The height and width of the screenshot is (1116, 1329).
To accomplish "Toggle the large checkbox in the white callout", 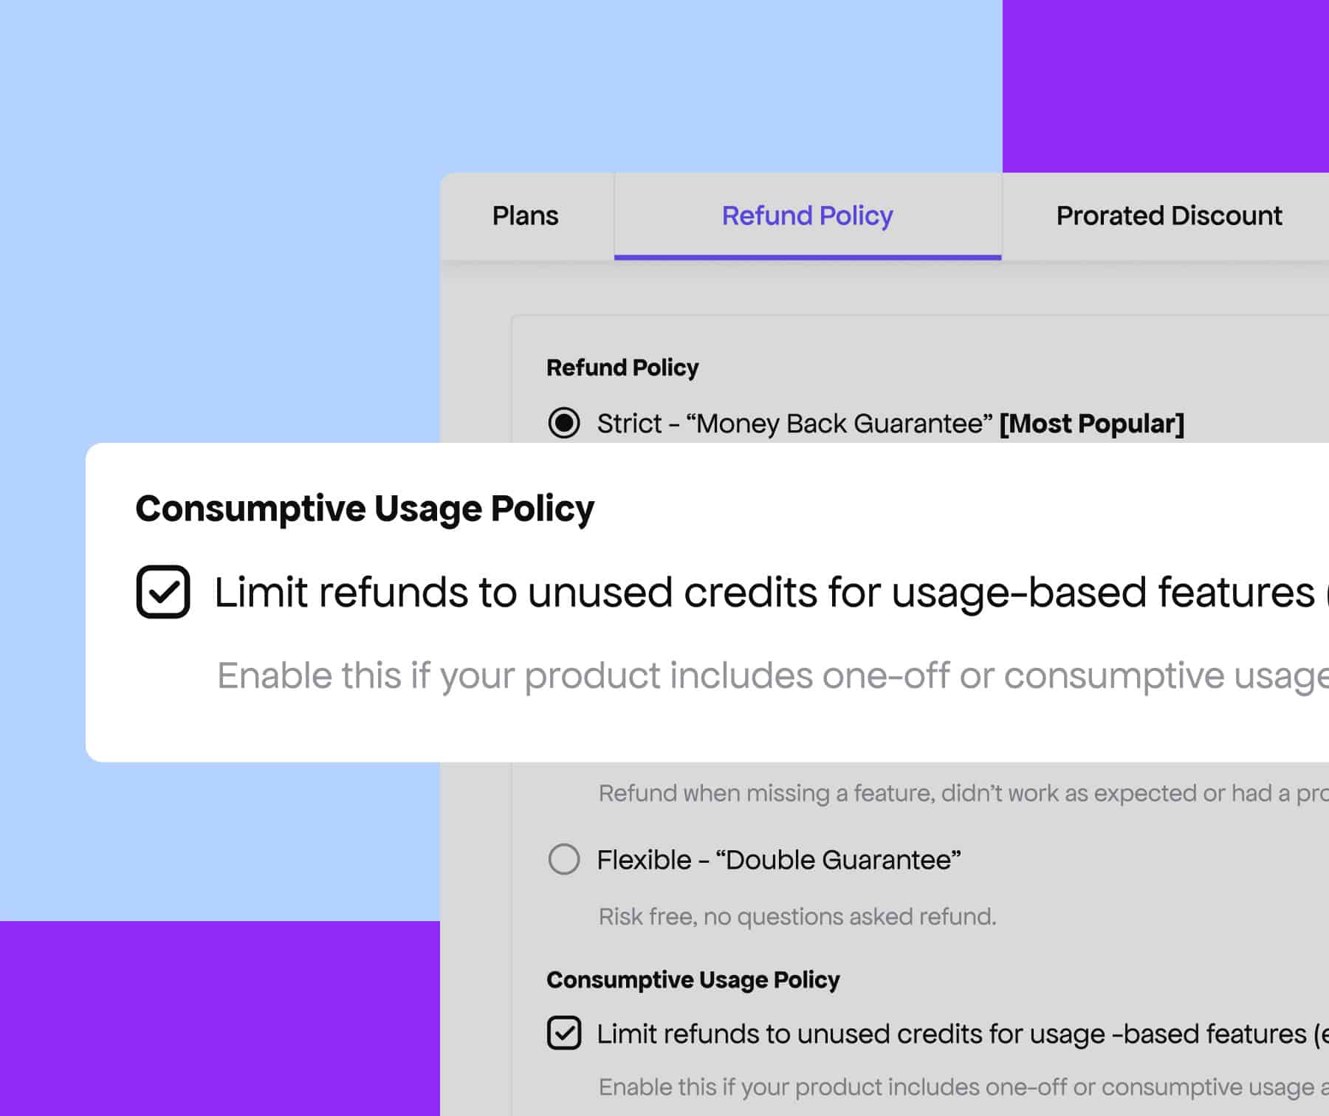I will click(x=163, y=592).
